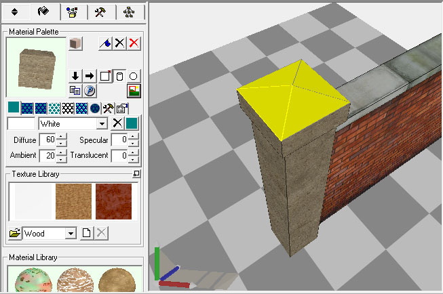The width and height of the screenshot is (443, 294).
Task: Click the landscape picture icon
Action: [134, 90]
